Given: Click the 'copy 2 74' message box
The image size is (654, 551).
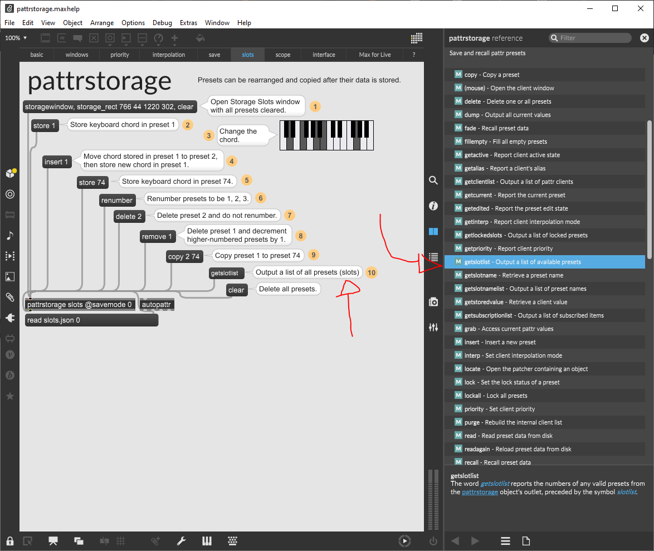Looking at the screenshot, I should point(183,256).
